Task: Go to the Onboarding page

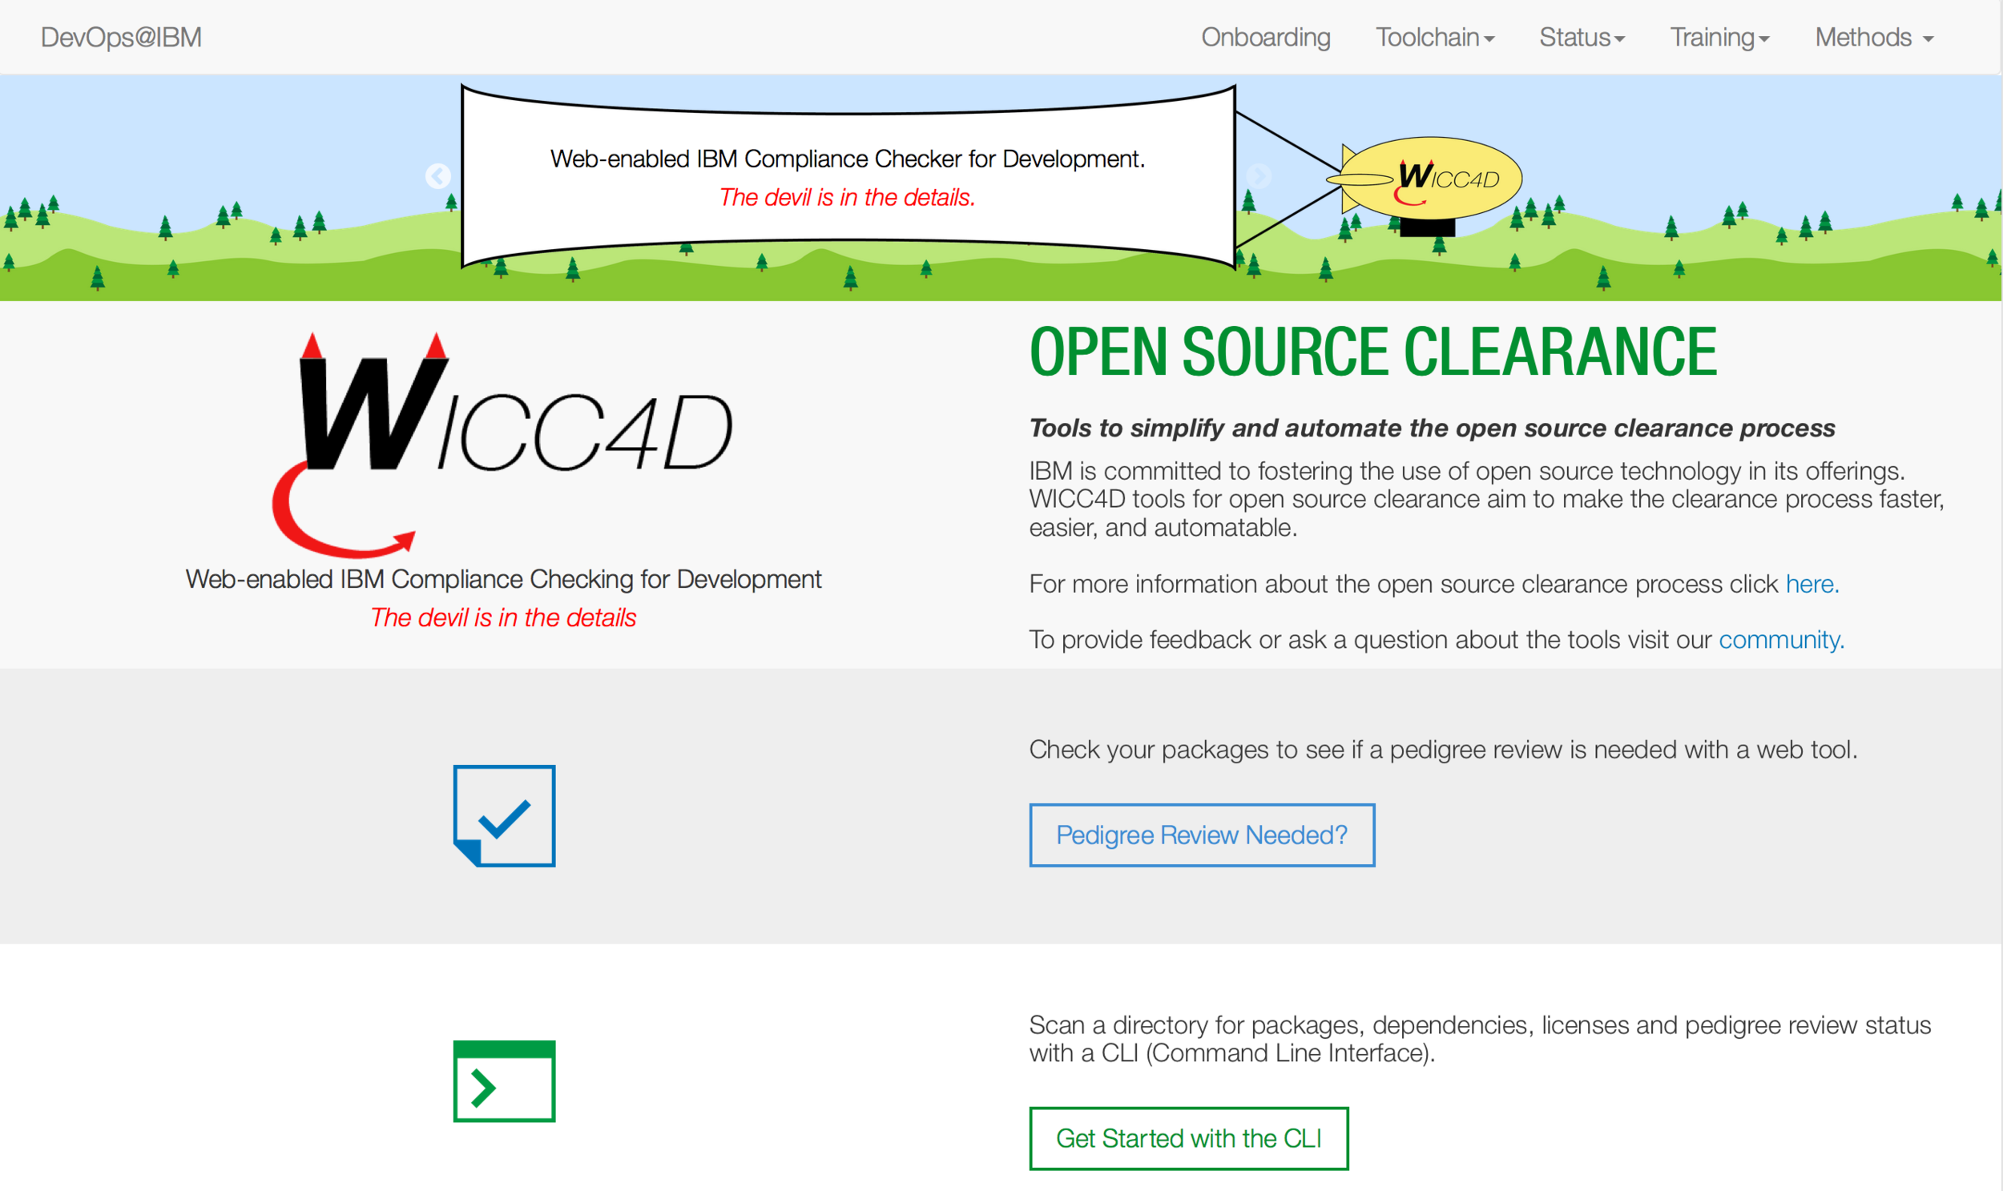Action: click(x=1265, y=37)
